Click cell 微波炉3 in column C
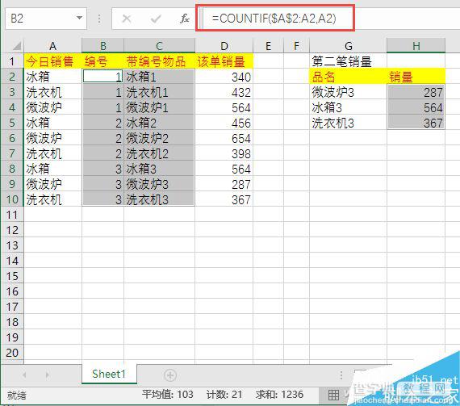This screenshot has width=460, height=406. (159, 184)
